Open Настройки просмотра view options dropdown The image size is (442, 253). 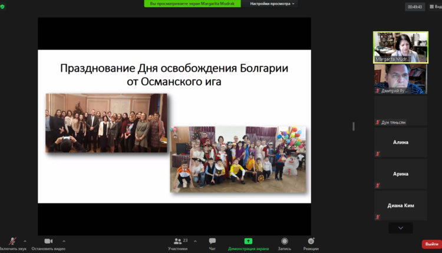(272, 4)
